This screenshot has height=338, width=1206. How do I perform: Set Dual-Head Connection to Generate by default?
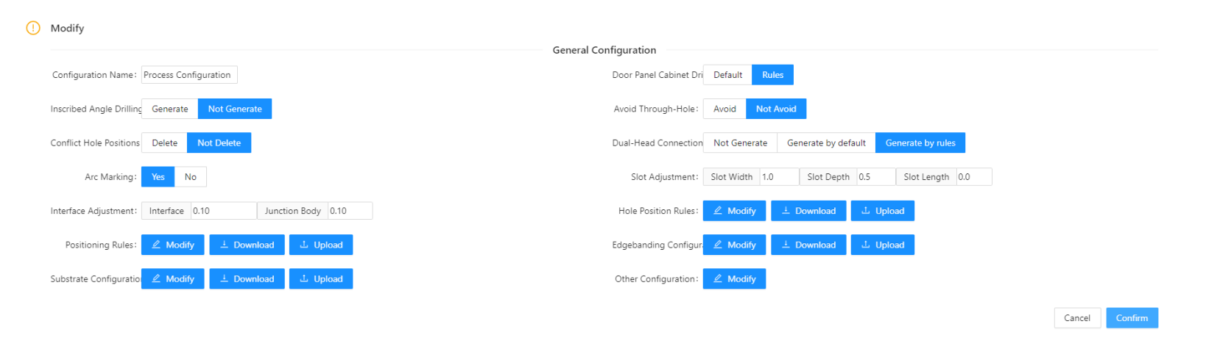pos(826,143)
